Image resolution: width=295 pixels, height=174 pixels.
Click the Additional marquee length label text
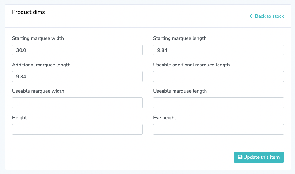[41, 65]
